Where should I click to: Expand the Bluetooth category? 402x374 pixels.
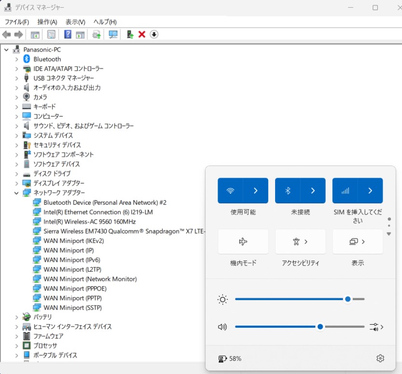click(x=17, y=59)
